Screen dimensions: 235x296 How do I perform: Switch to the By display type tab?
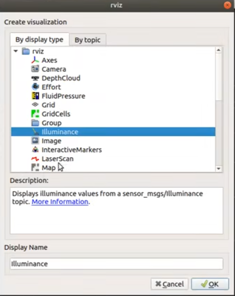40,39
